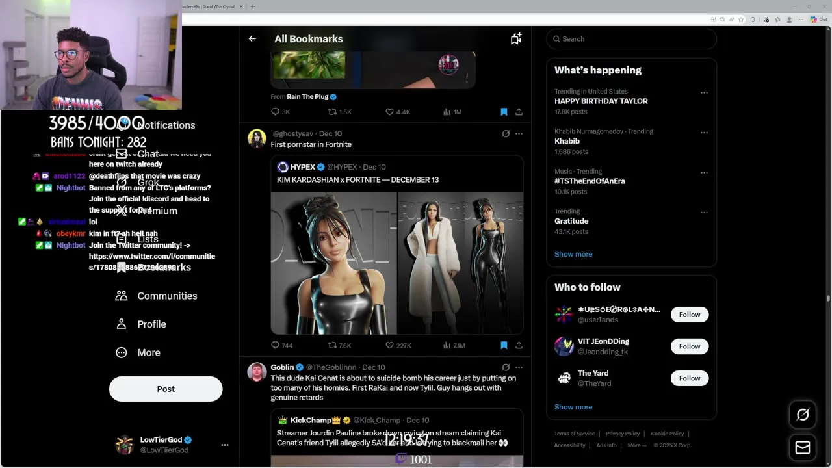Open Terms of Service link
The width and height of the screenshot is (832, 468).
tap(575, 434)
